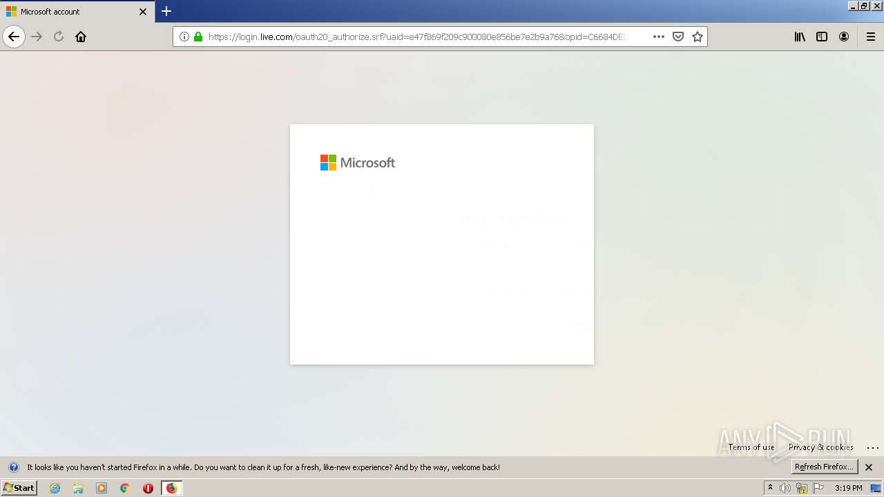
Task: Minimize the Firefox window
Action: tap(853, 6)
